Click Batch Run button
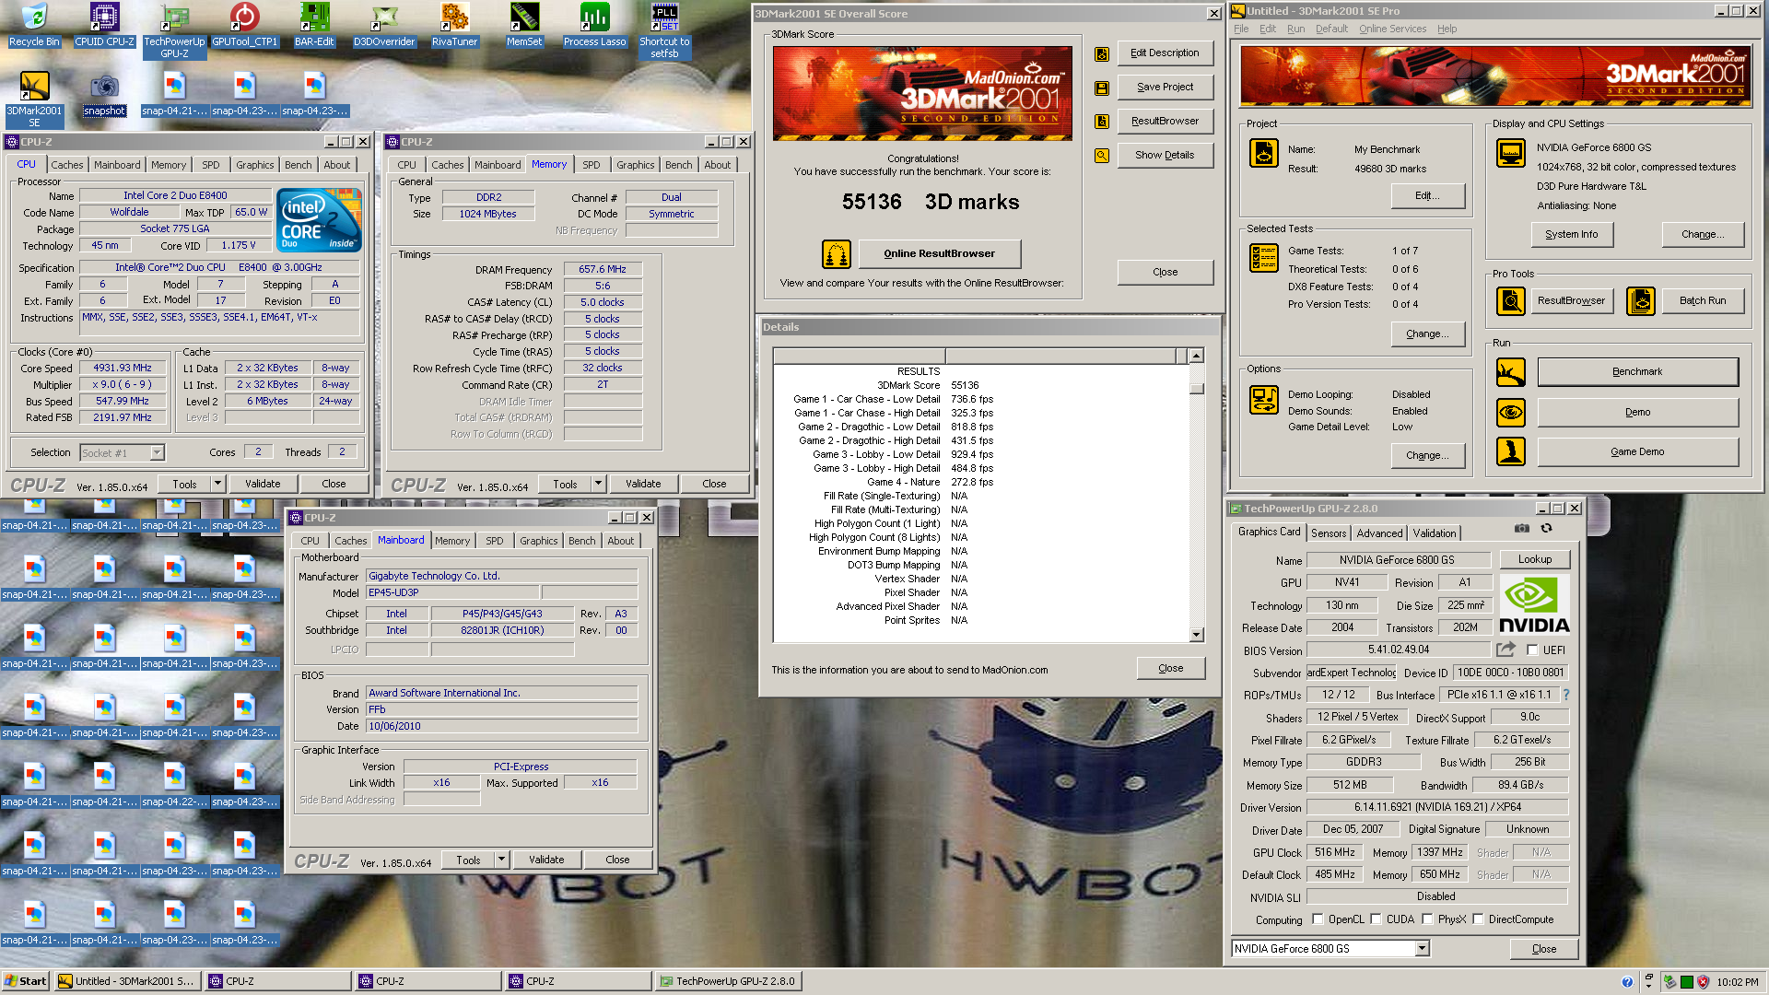This screenshot has height=995, width=1769. click(x=1702, y=300)
